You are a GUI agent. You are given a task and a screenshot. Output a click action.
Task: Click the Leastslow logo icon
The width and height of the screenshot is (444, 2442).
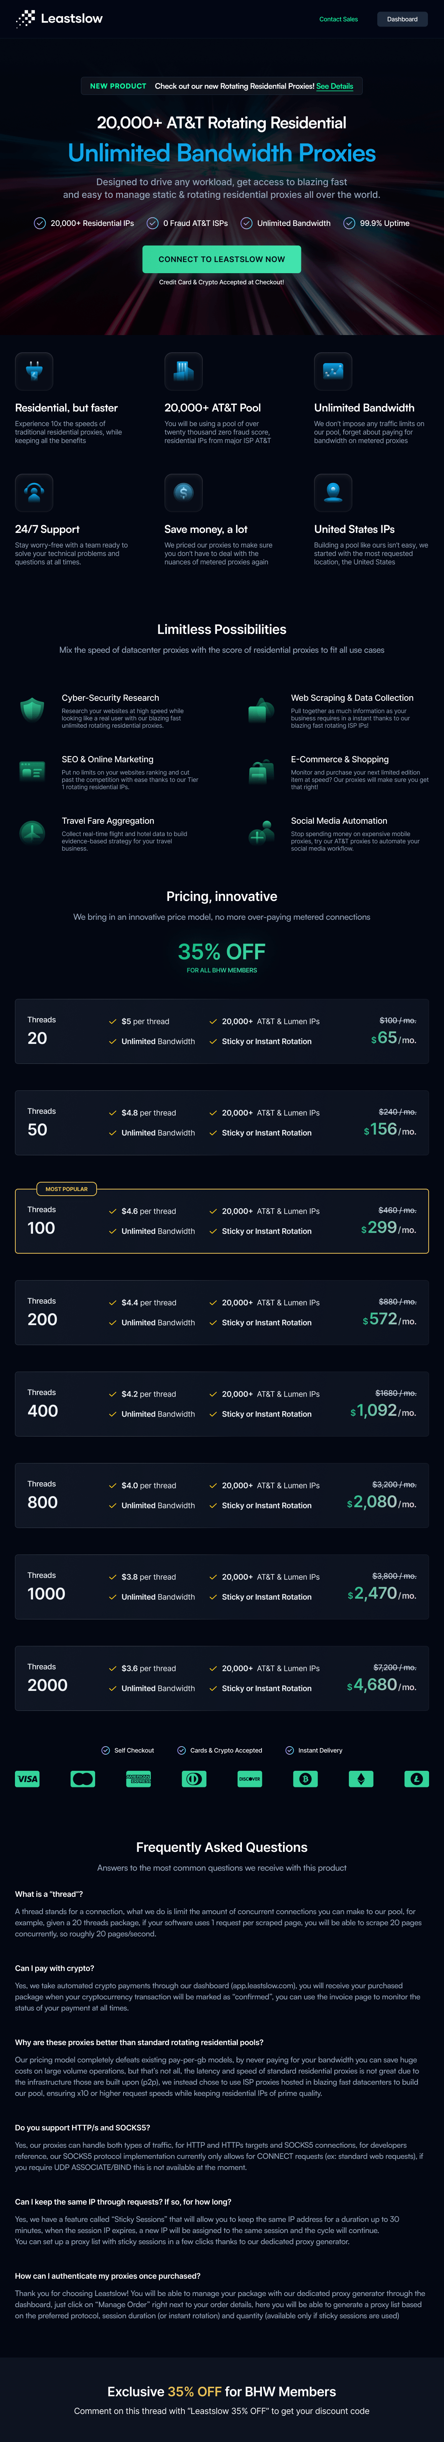26,18
